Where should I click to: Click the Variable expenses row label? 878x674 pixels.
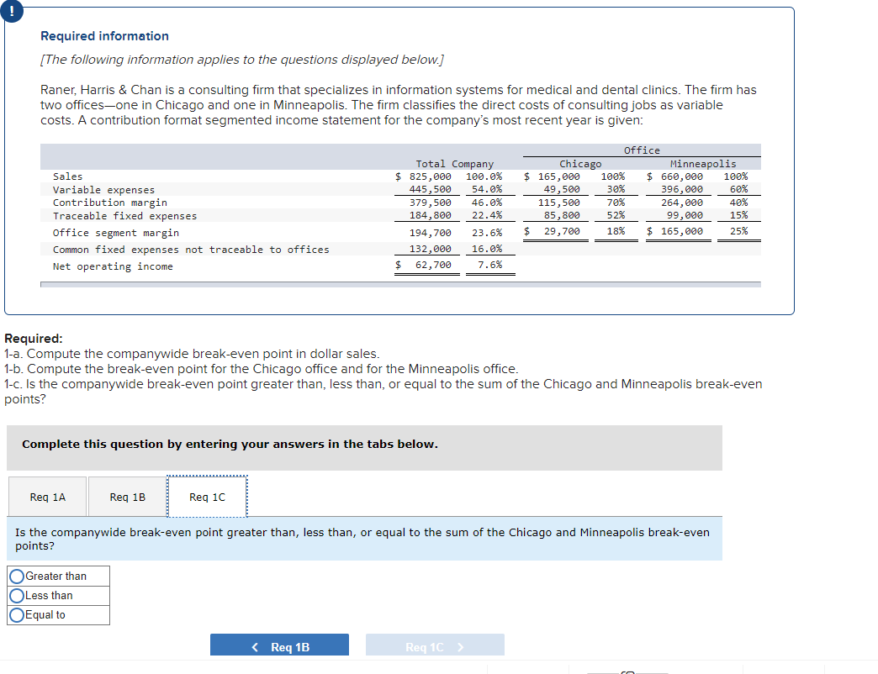tap(103, 190)
